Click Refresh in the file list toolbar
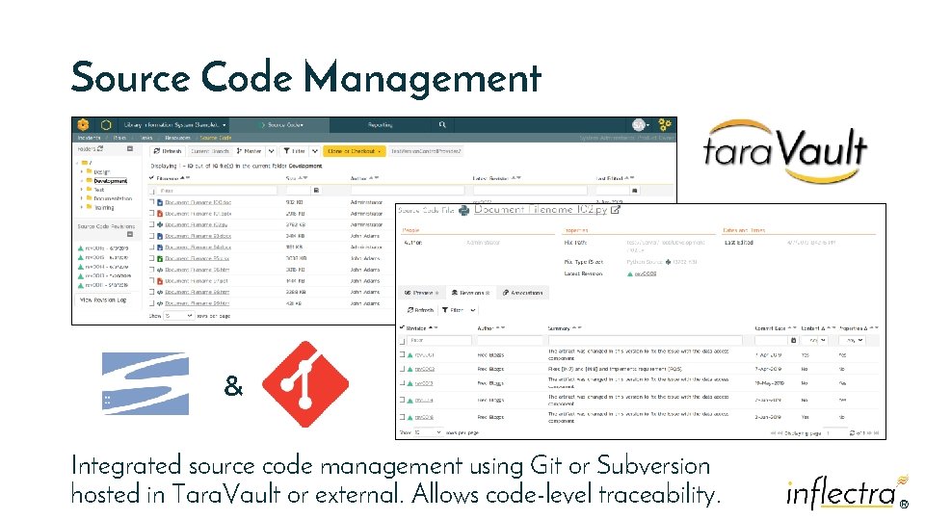The image size is (925, 520). coord(168,151)
